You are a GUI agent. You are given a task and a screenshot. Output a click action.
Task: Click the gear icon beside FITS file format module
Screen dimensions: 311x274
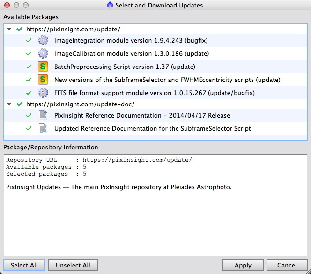[43, 93]
